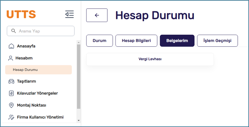Focus the Arama Yap search field
Screen dimensions: 249x127
point(41,31)
